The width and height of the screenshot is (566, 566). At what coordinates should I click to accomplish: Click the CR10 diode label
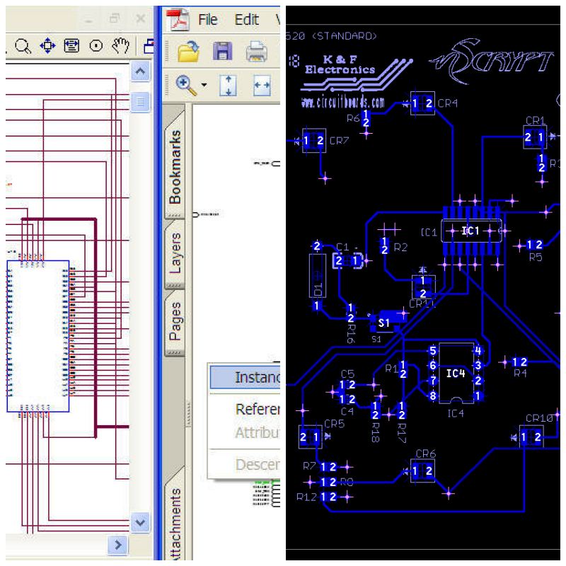[539, 418]
